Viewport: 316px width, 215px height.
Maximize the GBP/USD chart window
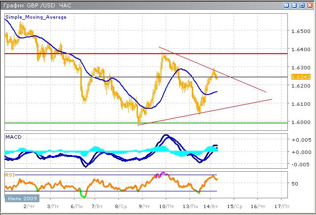click(302, 5)
